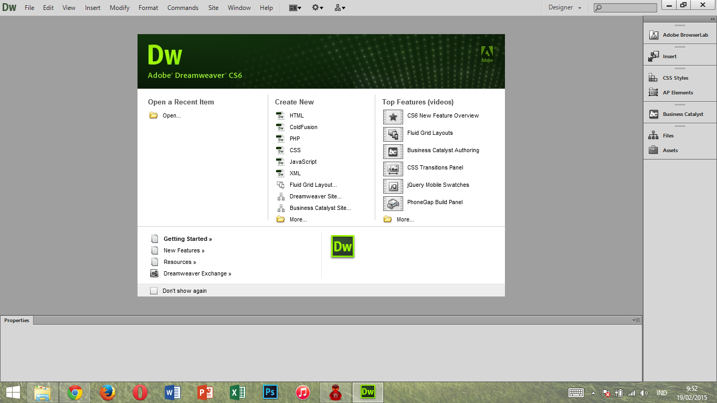717x403 pixels.
Task: Click the search field in the menu bar
Action: click(x=625, y=8)
